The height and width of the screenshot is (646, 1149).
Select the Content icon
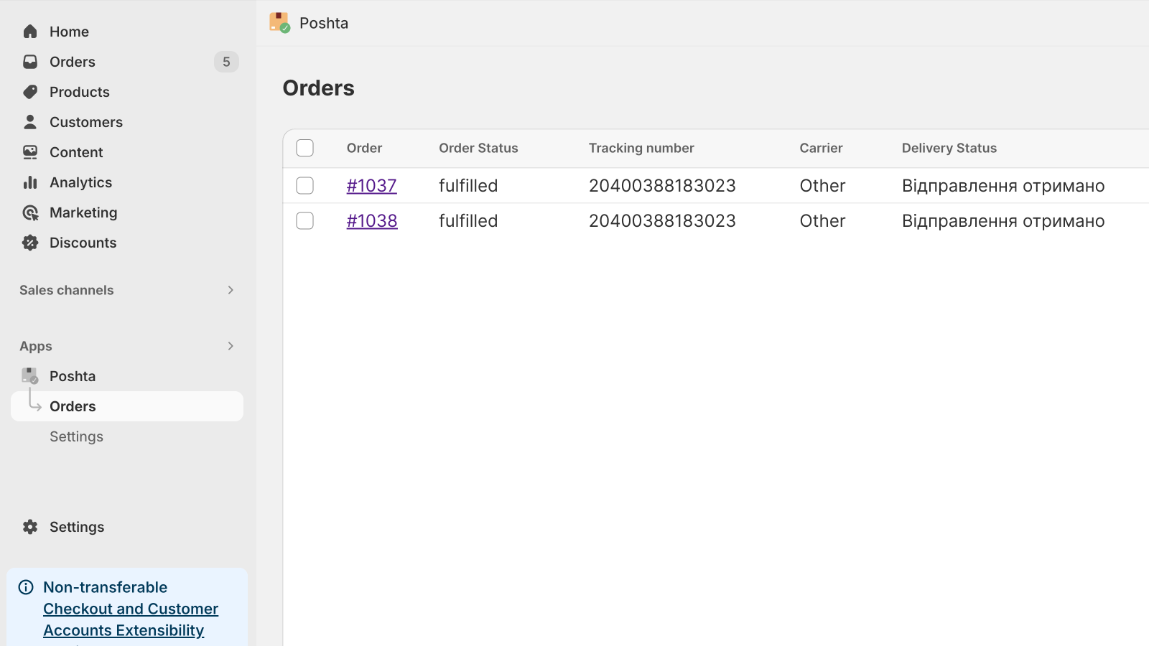click(30, 151)
